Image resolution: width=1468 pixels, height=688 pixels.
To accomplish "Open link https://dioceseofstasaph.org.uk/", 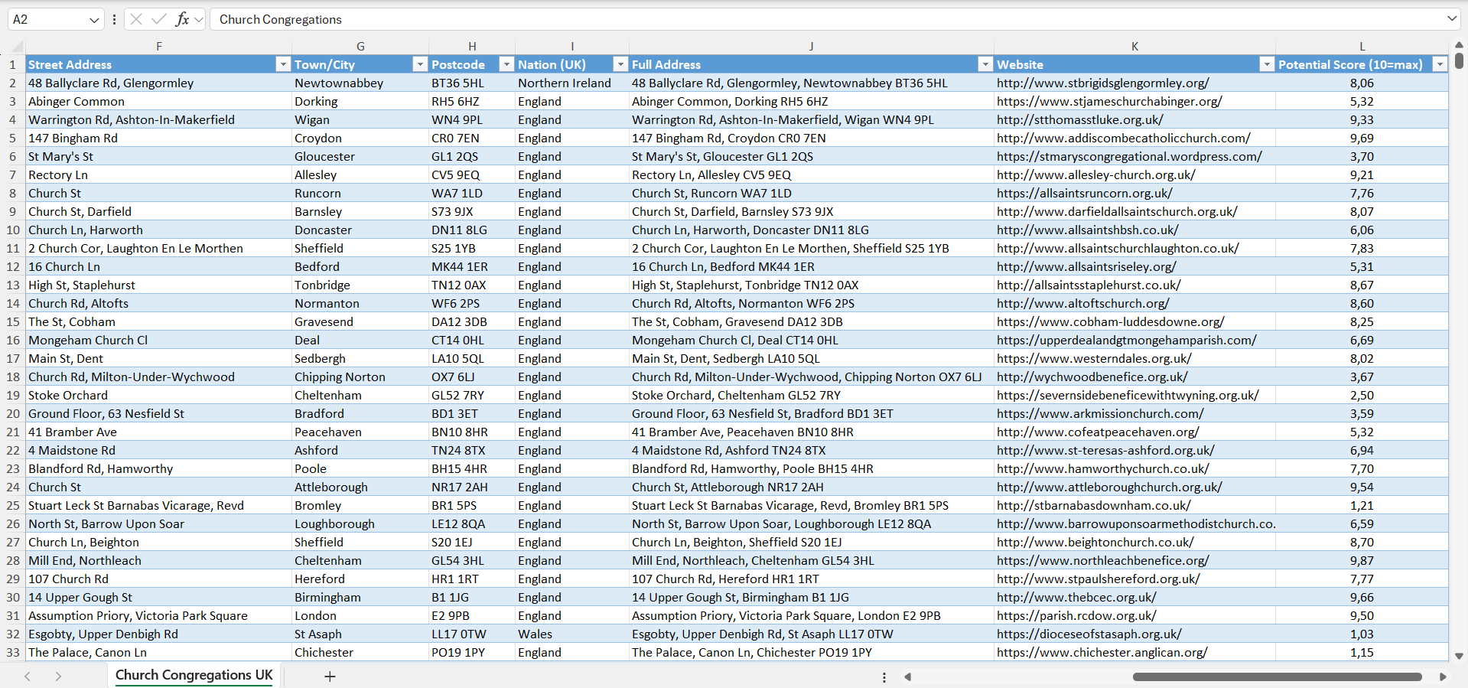I will coord(1089,634).
